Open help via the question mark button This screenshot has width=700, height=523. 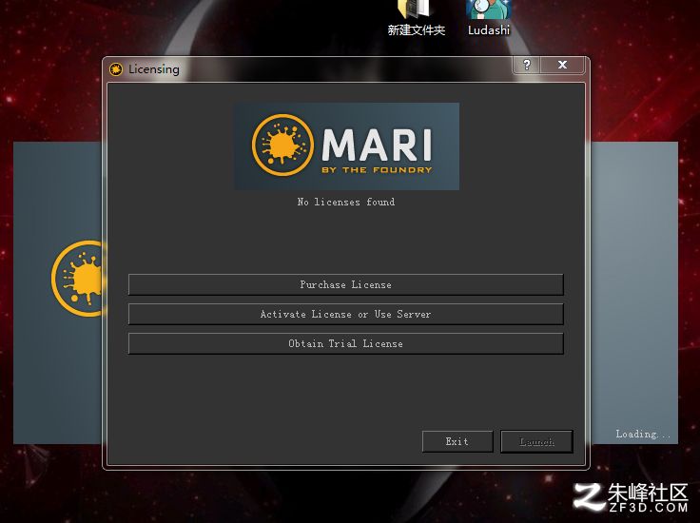(526, 66)
